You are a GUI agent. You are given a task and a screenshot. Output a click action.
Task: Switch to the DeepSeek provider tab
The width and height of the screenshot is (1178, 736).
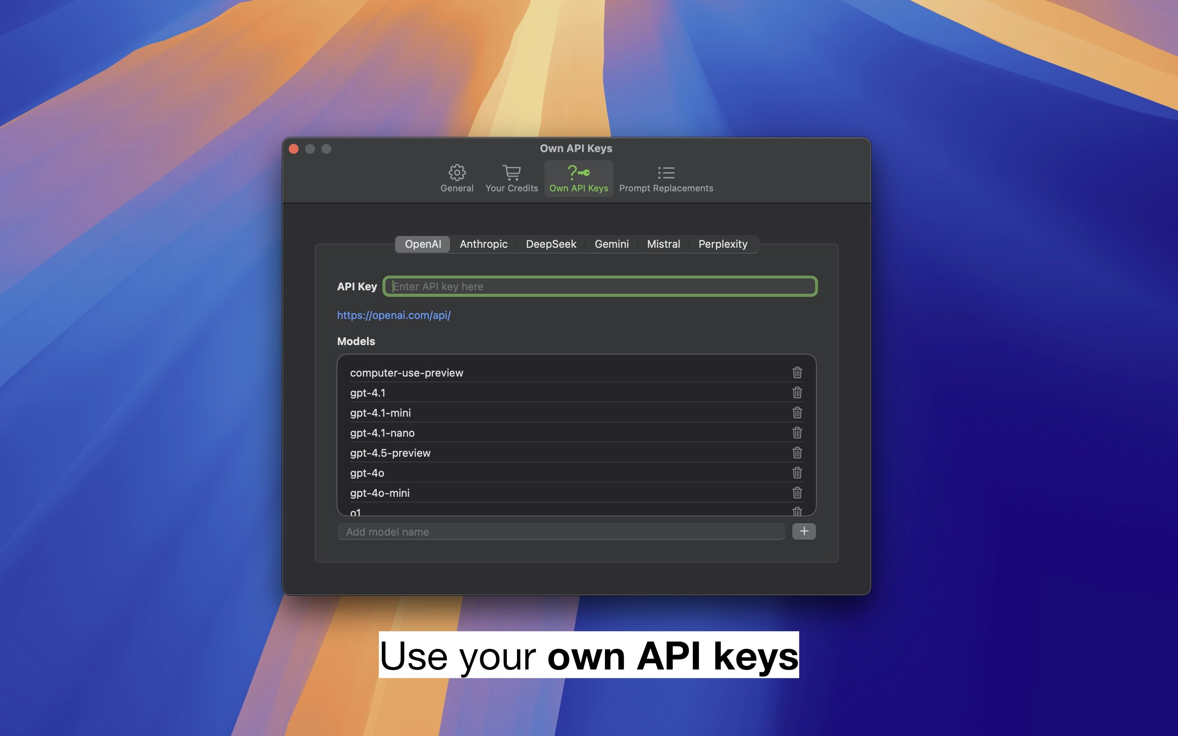pyautogui.click(x=551, y=244)
